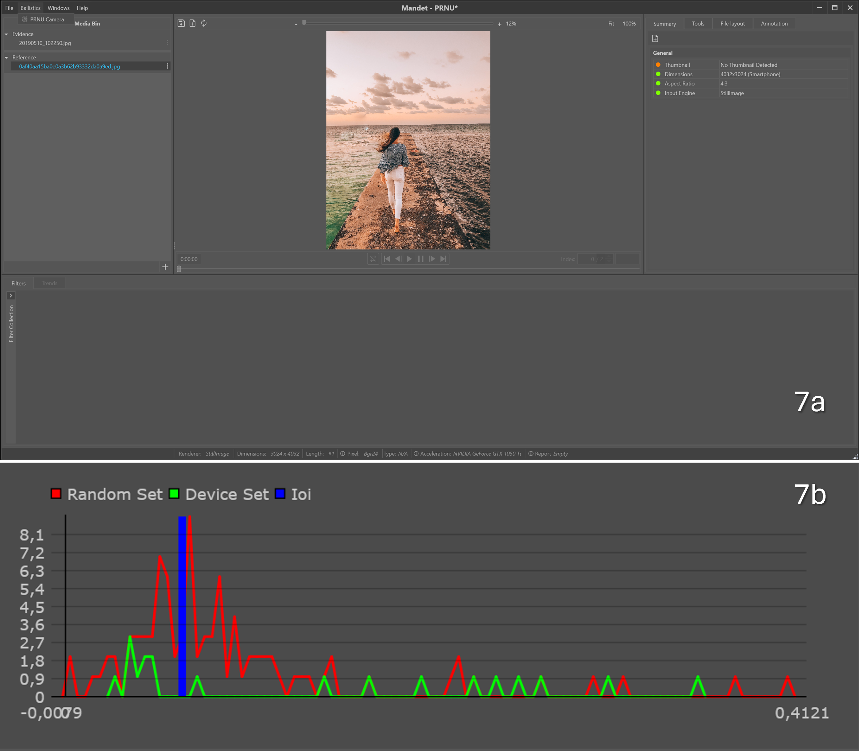This screenshot has height=751, width=859.
Task: Click the Renderer StillImage status entry
Action: coord(204,454)
